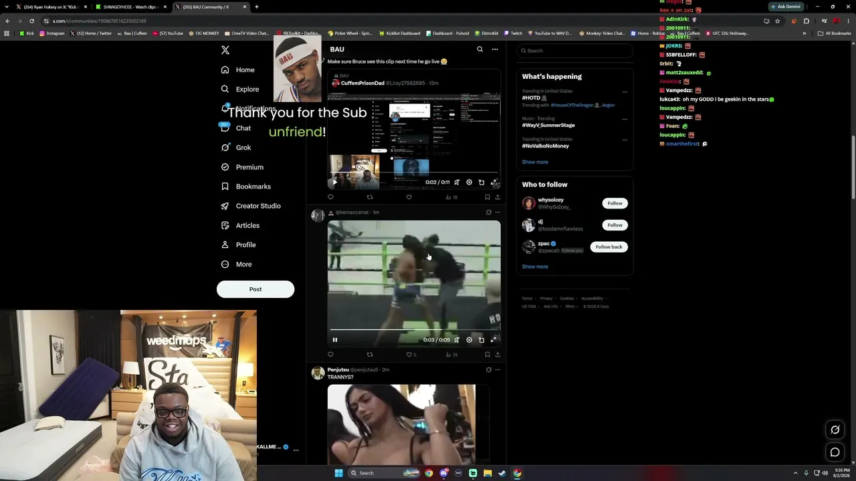Click the Grok icon on @kemancenat post

pyautogui.click(x=488, y=212)
